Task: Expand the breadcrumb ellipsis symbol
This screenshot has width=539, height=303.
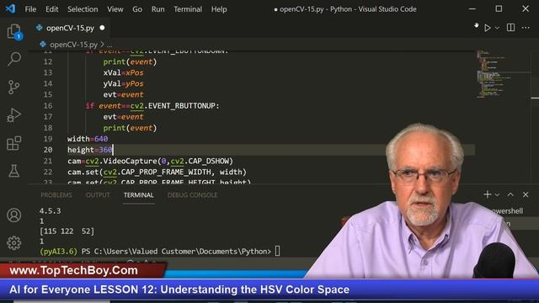Action: 109,45
